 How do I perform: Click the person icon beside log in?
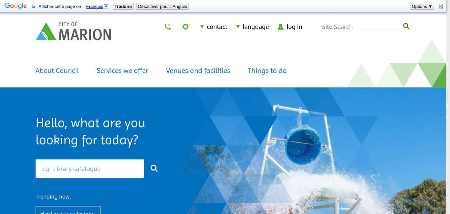(x=281, y=27)
